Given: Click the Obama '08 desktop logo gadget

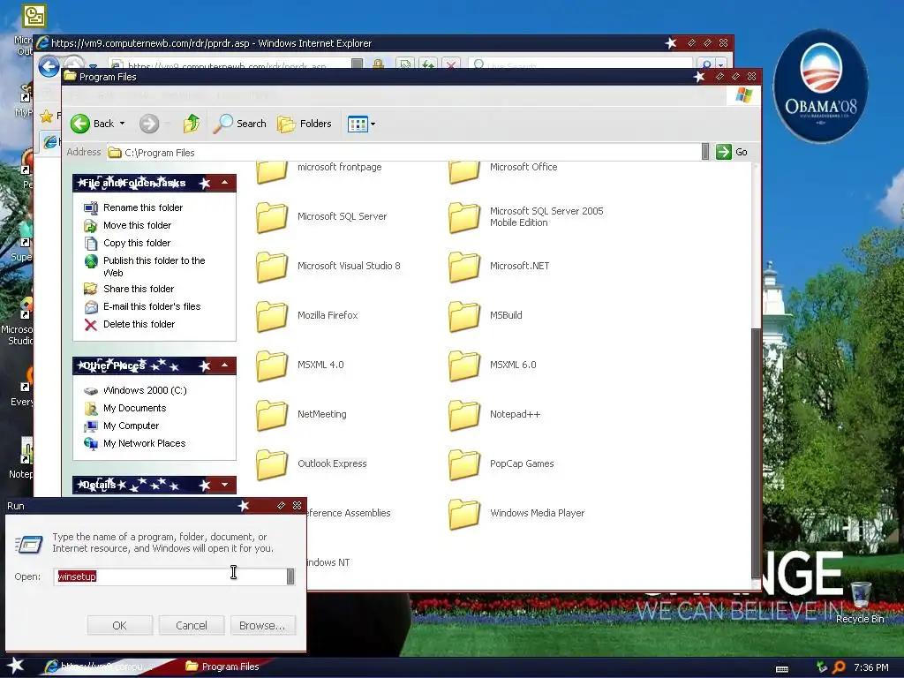Looking at the screenshot, I should [820, 87].
